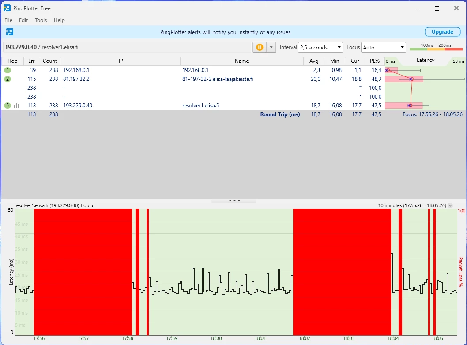Click the Round Trip (ms) summary label
Image resolution: width=467 pixels, height=345 pixels.
(x=280, y=114)
